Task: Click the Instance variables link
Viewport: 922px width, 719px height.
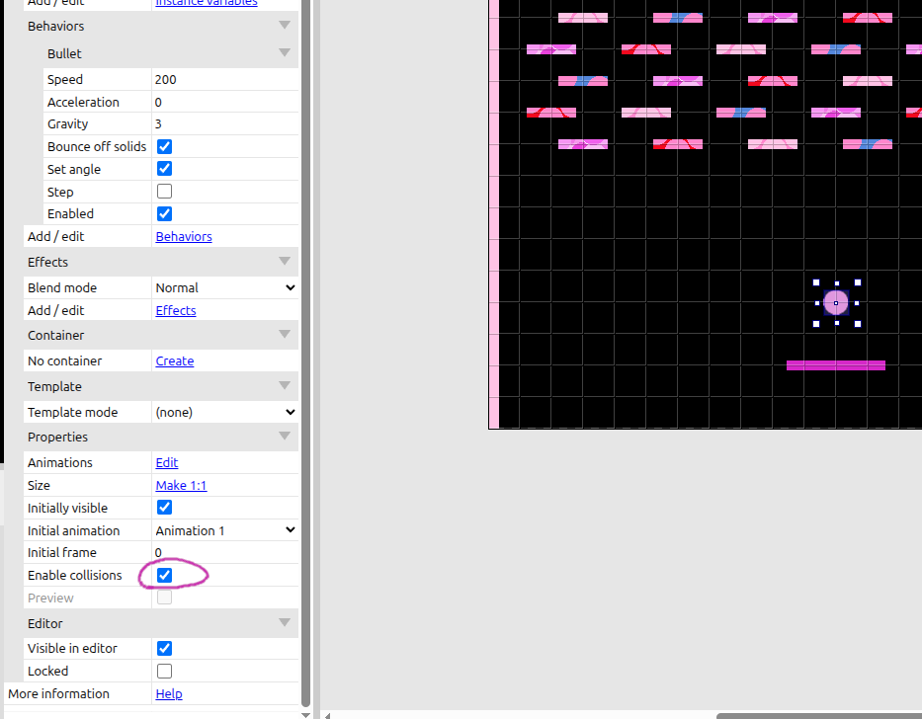Action: pyautogui.click(x=207, y=2)
